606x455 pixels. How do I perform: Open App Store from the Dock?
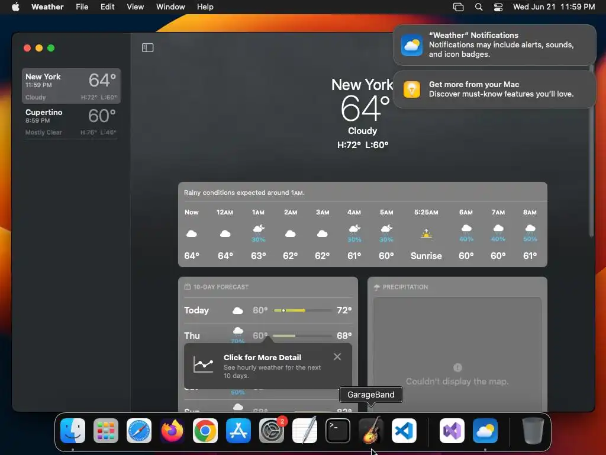click(238, 431)
